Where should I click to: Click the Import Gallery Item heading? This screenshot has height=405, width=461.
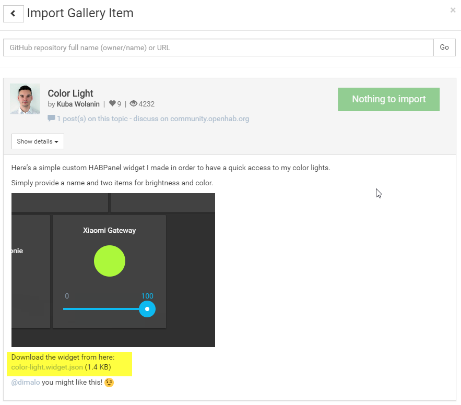click(80, 13)
